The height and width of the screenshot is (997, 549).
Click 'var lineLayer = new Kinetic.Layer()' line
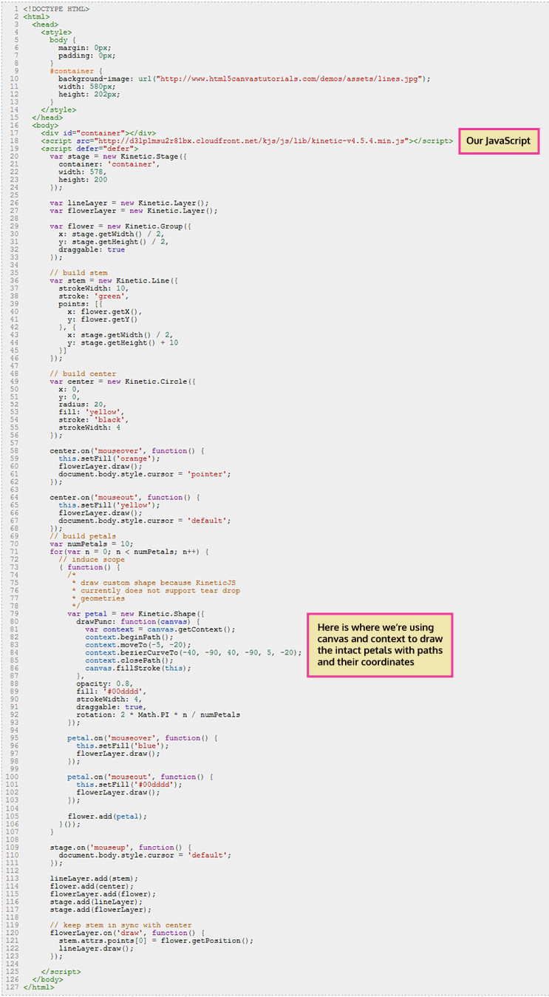tap(129, 203)
